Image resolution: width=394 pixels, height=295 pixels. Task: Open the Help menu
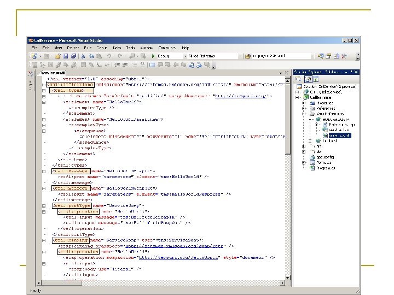[185, 48]
